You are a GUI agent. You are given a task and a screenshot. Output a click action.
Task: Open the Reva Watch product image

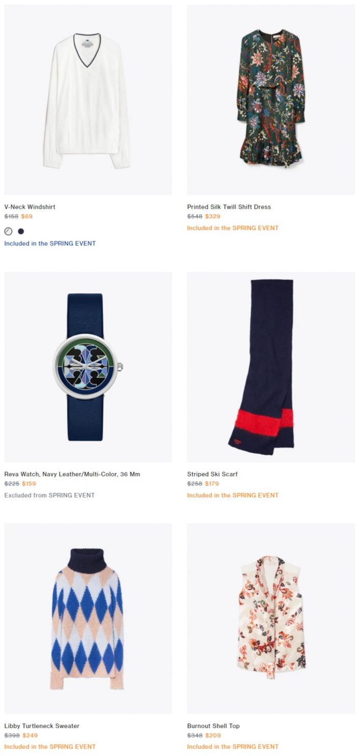click(x=88, y=367)
